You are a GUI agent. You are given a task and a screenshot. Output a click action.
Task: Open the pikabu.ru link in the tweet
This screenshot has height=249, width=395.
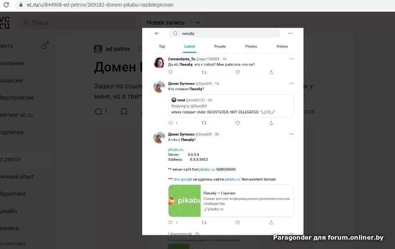[176, 150]
